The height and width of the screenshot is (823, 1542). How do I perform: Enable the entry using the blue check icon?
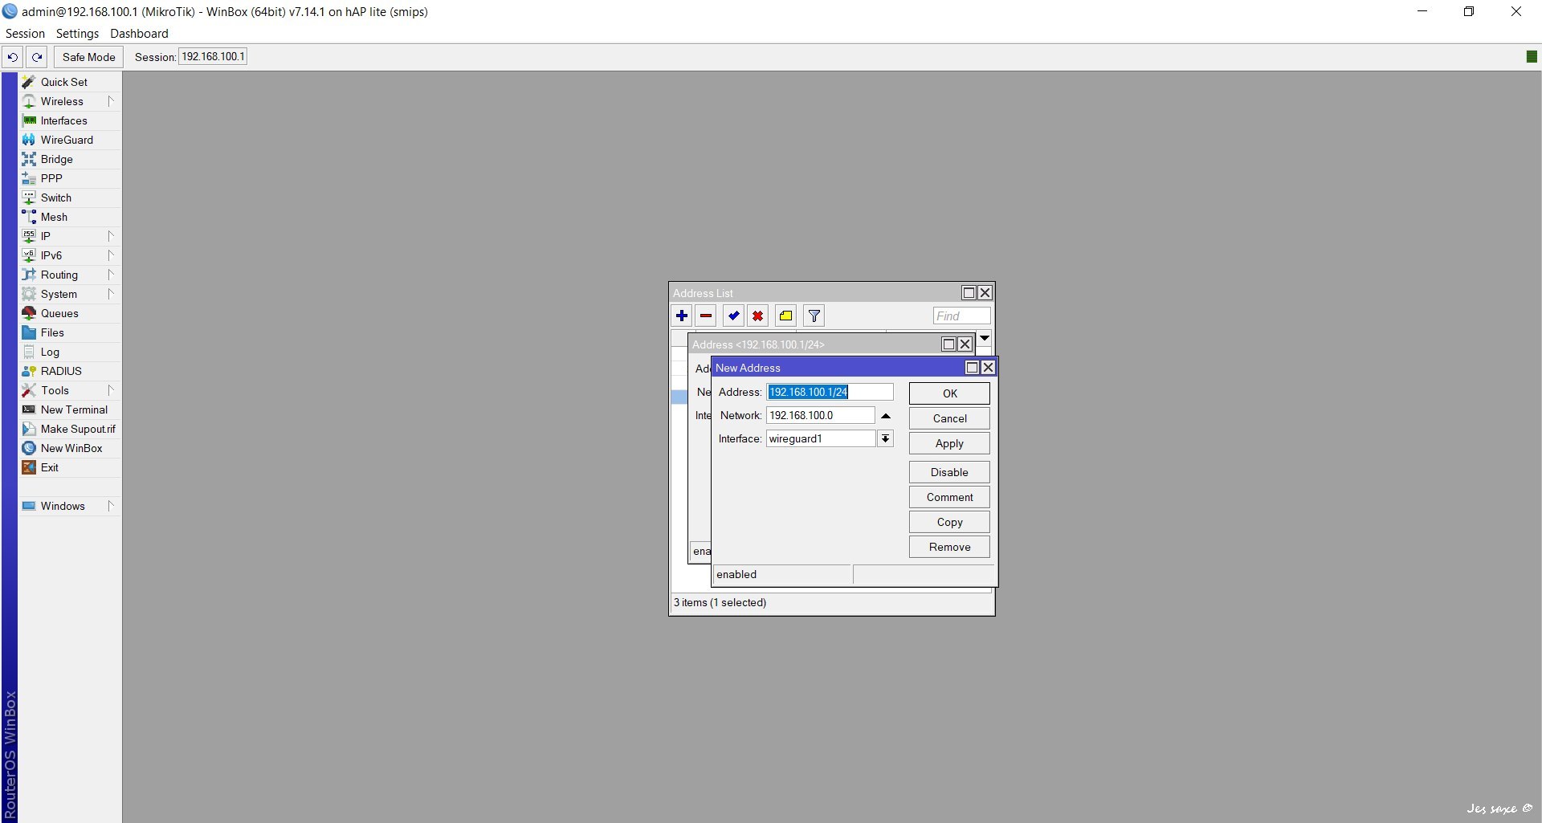pos(733,316)
